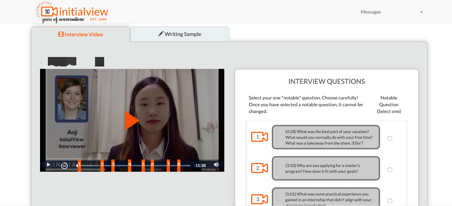This screenshot has width=452, height=206.
Task: Open the Messages dropdown
Action: 421,12
